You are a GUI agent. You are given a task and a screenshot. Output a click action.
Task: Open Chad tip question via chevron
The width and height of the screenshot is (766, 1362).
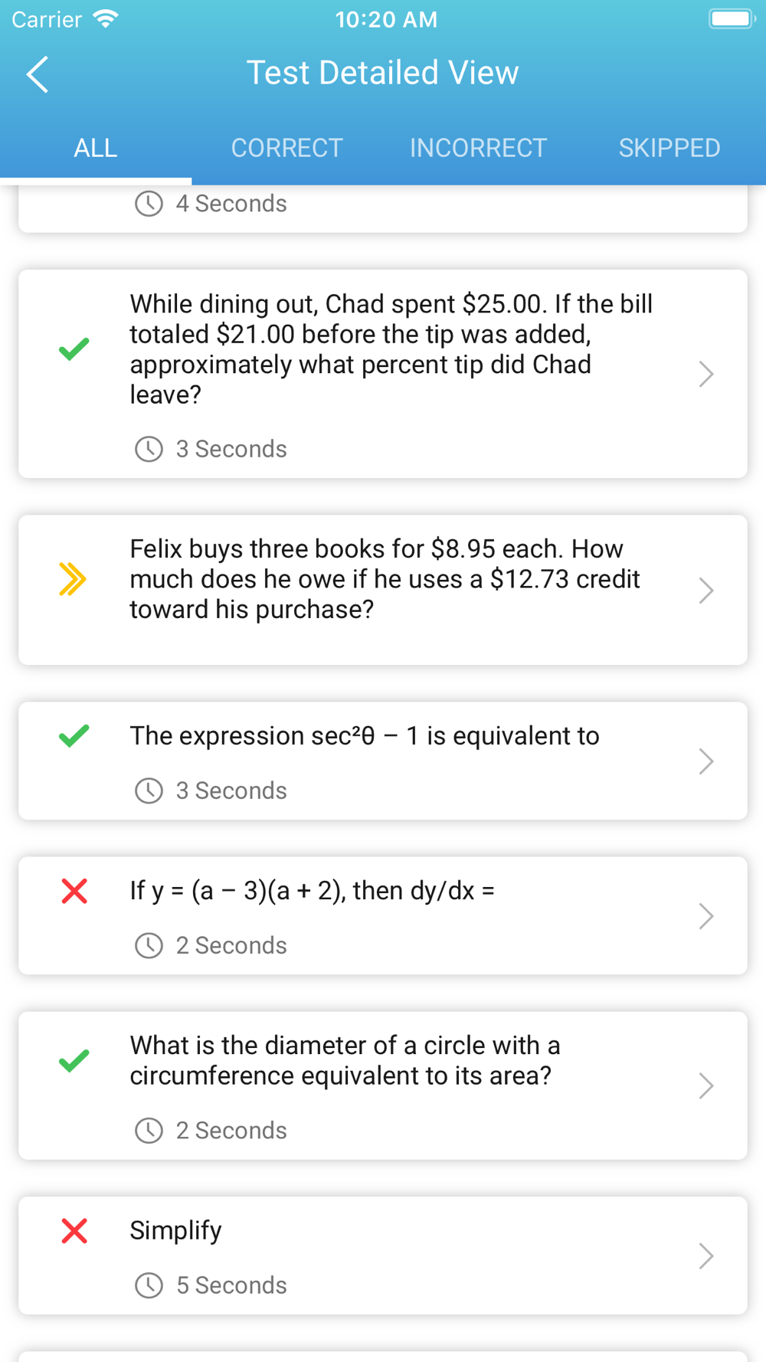click(x=706, y=374)
